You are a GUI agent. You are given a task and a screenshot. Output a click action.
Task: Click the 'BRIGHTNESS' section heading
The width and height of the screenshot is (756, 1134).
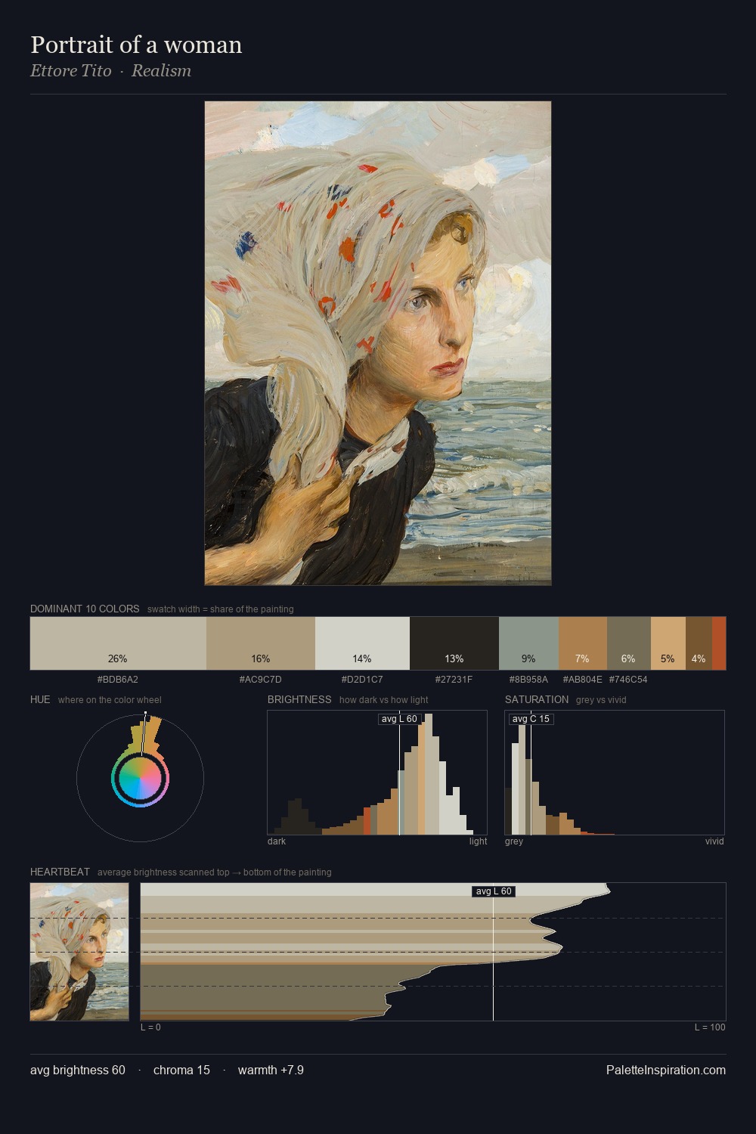299,699
